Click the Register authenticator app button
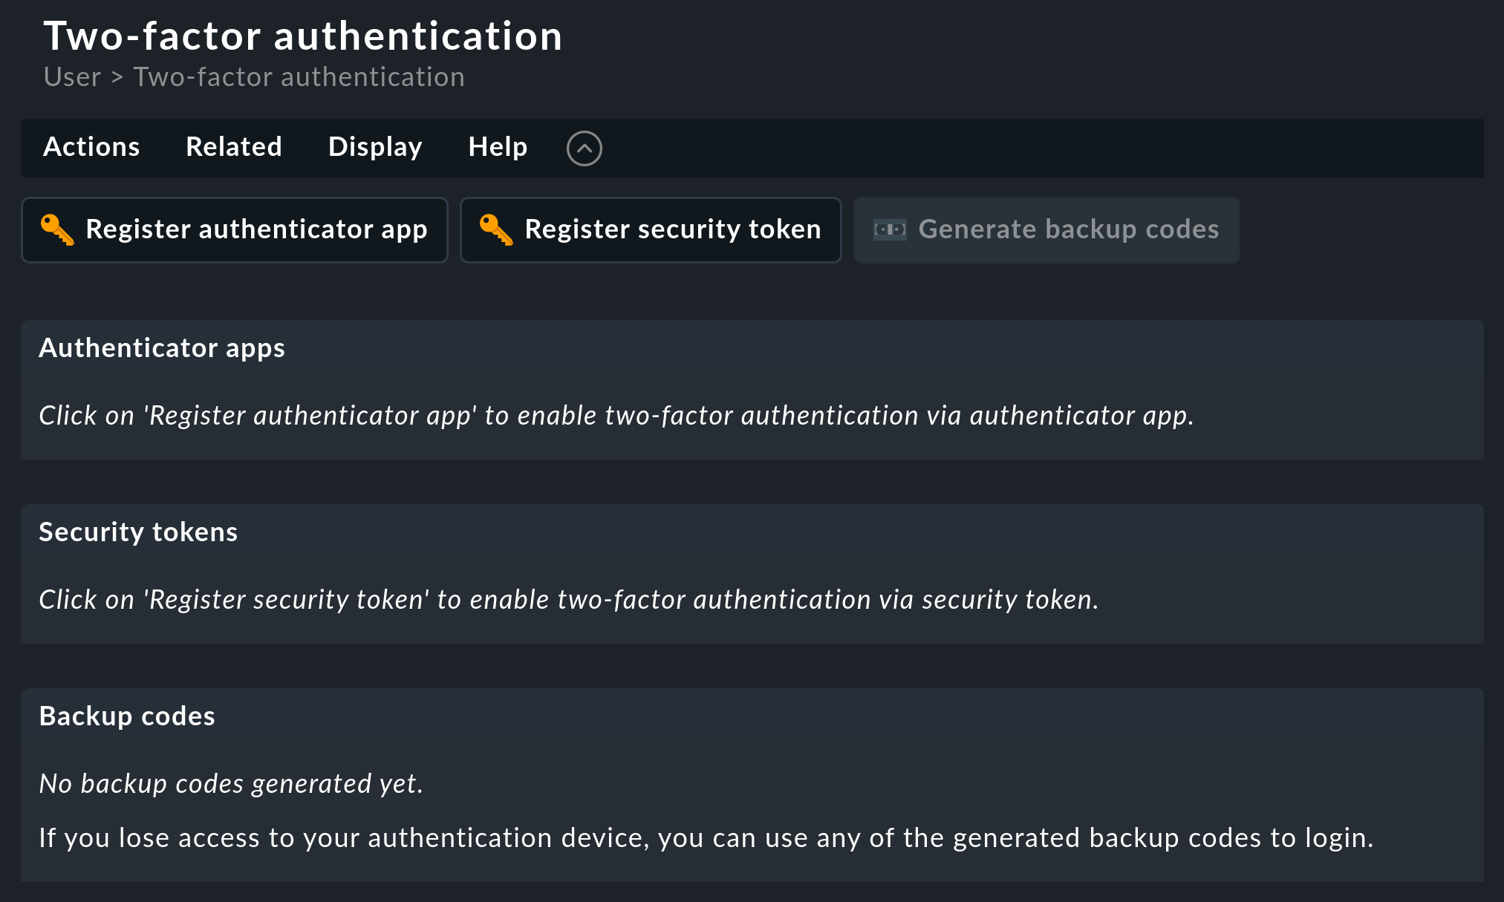 (234, 229)
